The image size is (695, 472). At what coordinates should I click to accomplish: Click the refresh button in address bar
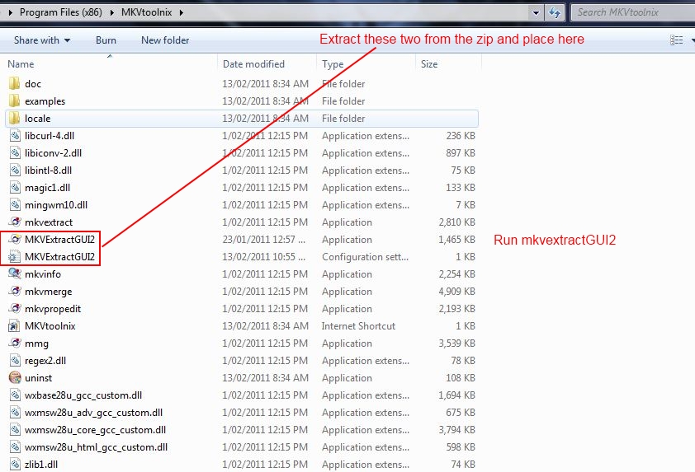pyautogui.click(x=555, y=12)
